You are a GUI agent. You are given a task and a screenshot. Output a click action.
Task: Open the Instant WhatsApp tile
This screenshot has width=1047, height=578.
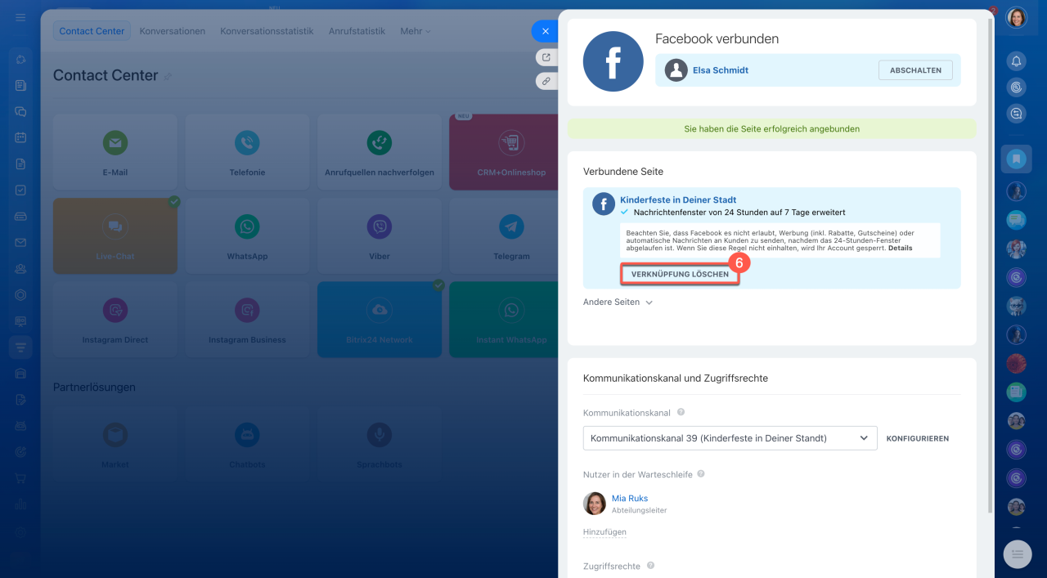click(503, 320)
